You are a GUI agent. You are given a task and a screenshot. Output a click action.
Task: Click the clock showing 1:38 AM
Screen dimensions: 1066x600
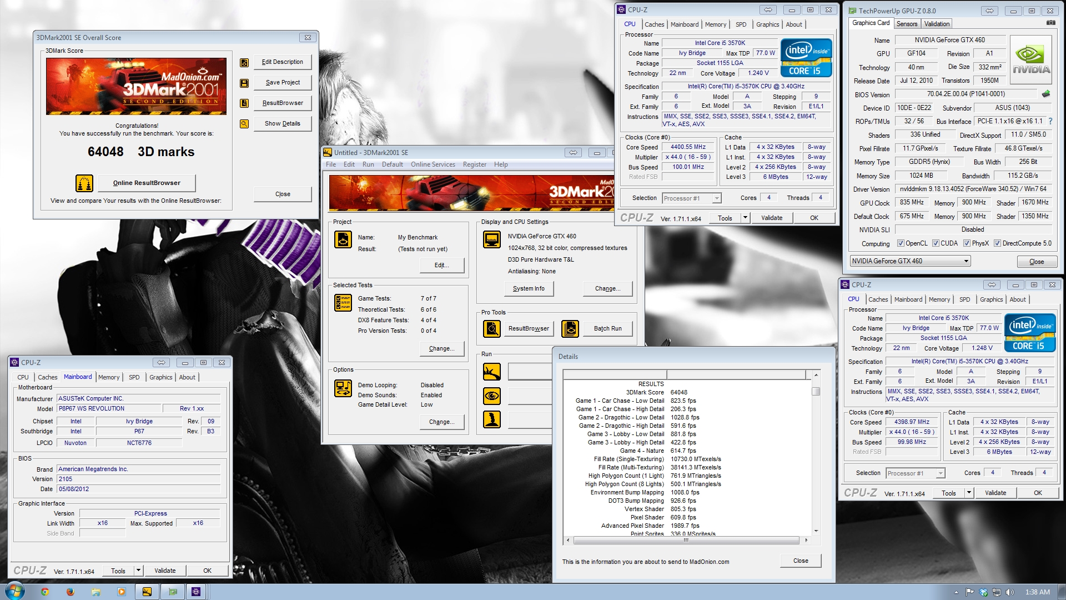pyautogui.click(x=1037, y=592)
